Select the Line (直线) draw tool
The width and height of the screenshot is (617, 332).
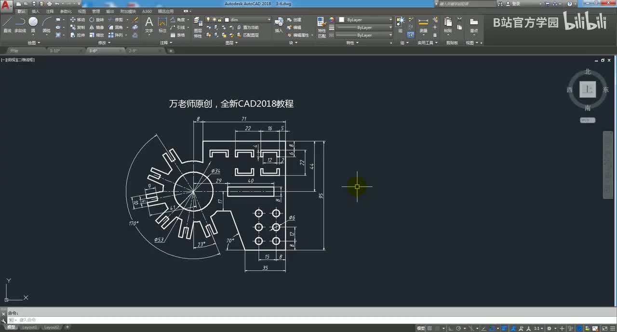7,25
